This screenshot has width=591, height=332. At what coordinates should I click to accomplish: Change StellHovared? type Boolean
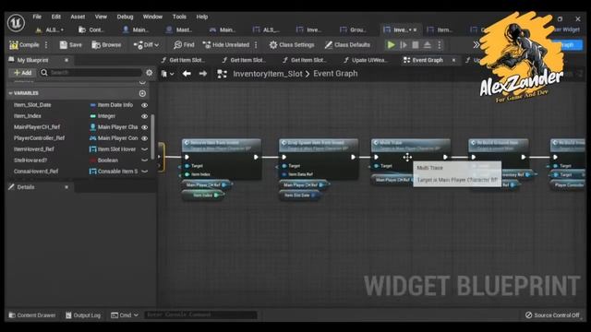[104, 160]
